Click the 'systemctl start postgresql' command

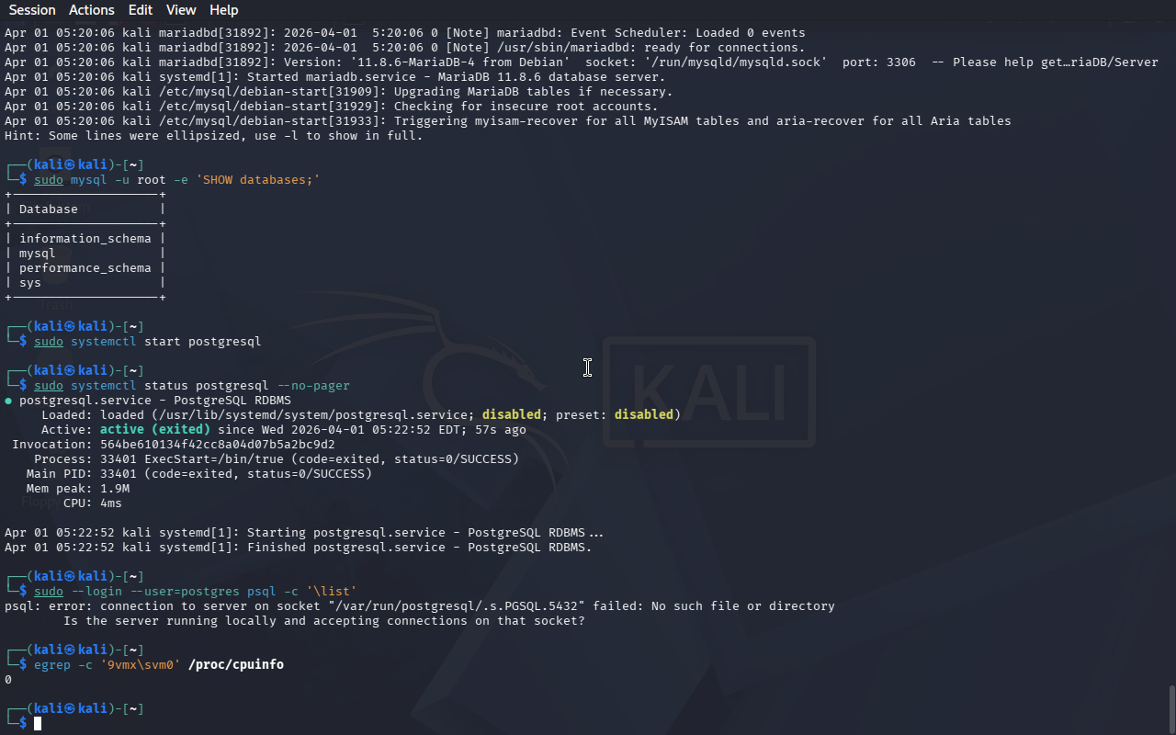pyautogui.click(x=166, y=342)
